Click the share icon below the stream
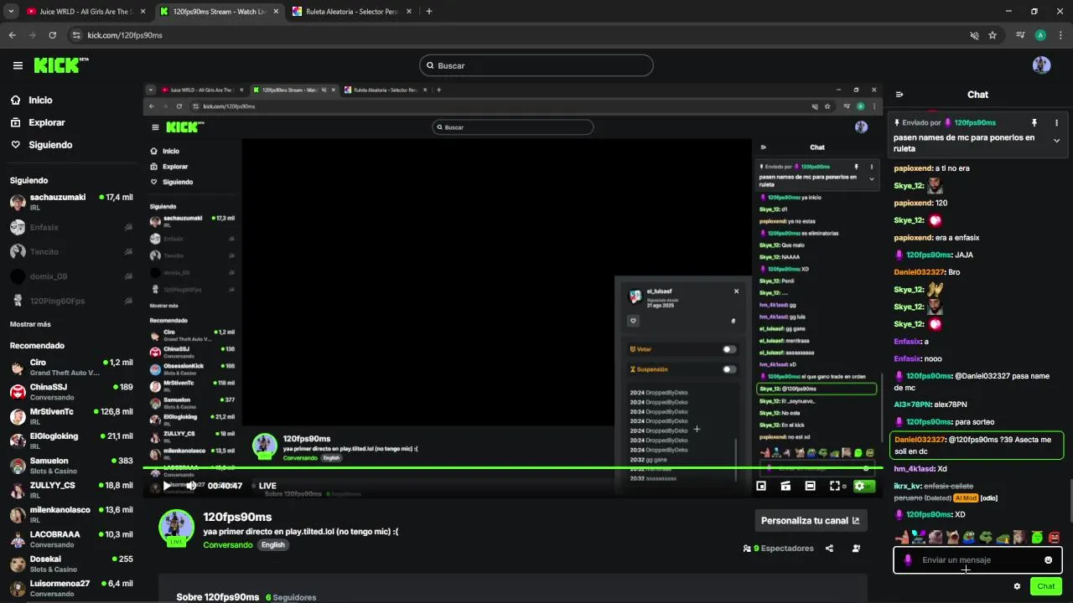This screenshot has height=603, width=1073. point(829,549)
